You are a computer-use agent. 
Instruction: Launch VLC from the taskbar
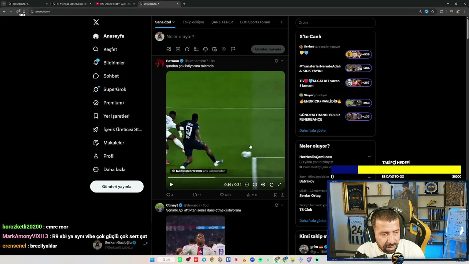click(244, 260)
